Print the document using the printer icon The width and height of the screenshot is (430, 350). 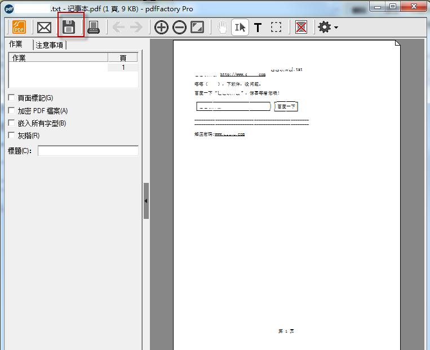[x=94, y=27]
